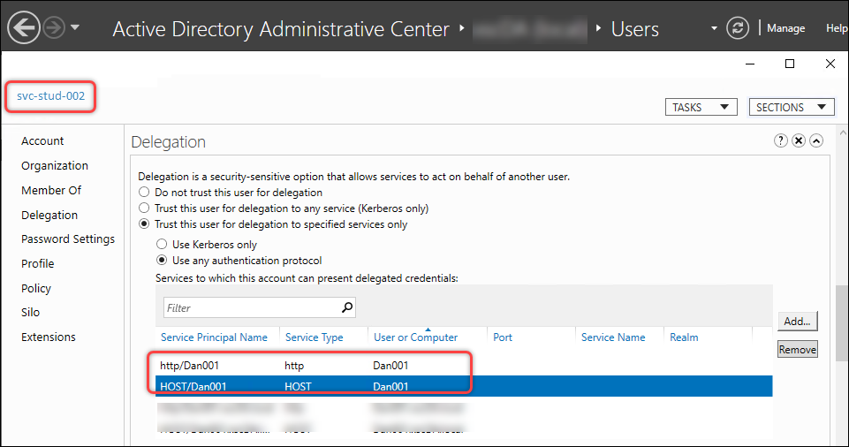Click the filter search magnifier icon
849x447 pixels.
347,307
